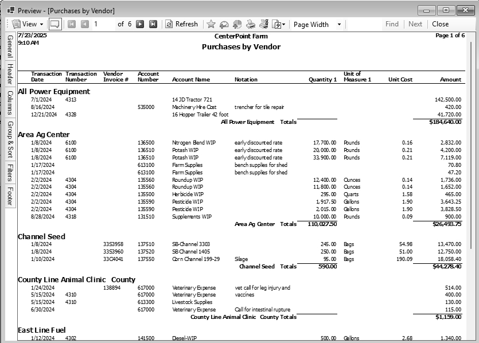Open the View dropdown menu
The image size is (479, 343).
click(25, 24)
